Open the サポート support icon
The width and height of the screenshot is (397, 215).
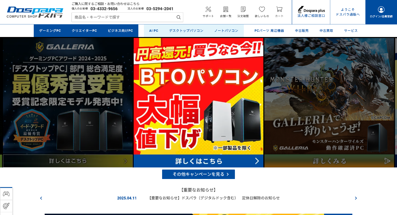click(208, 12)
